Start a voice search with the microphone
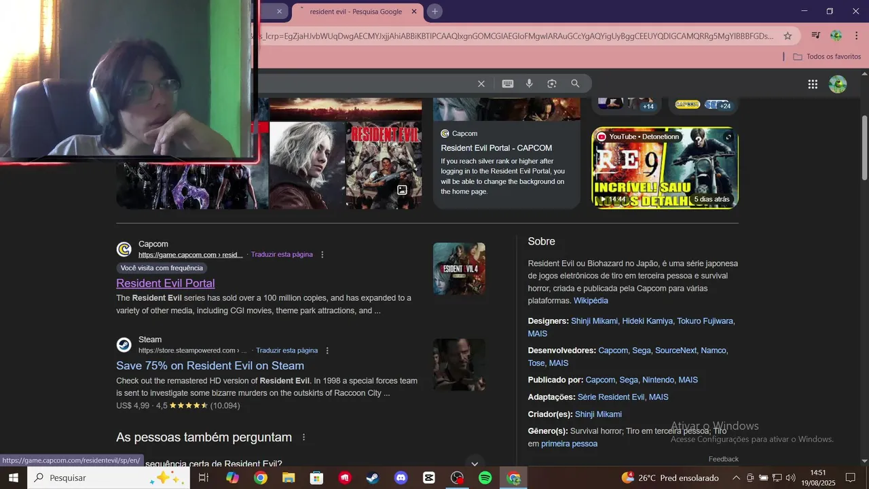Viewport: 869px width, 489px height. [530, 84]
